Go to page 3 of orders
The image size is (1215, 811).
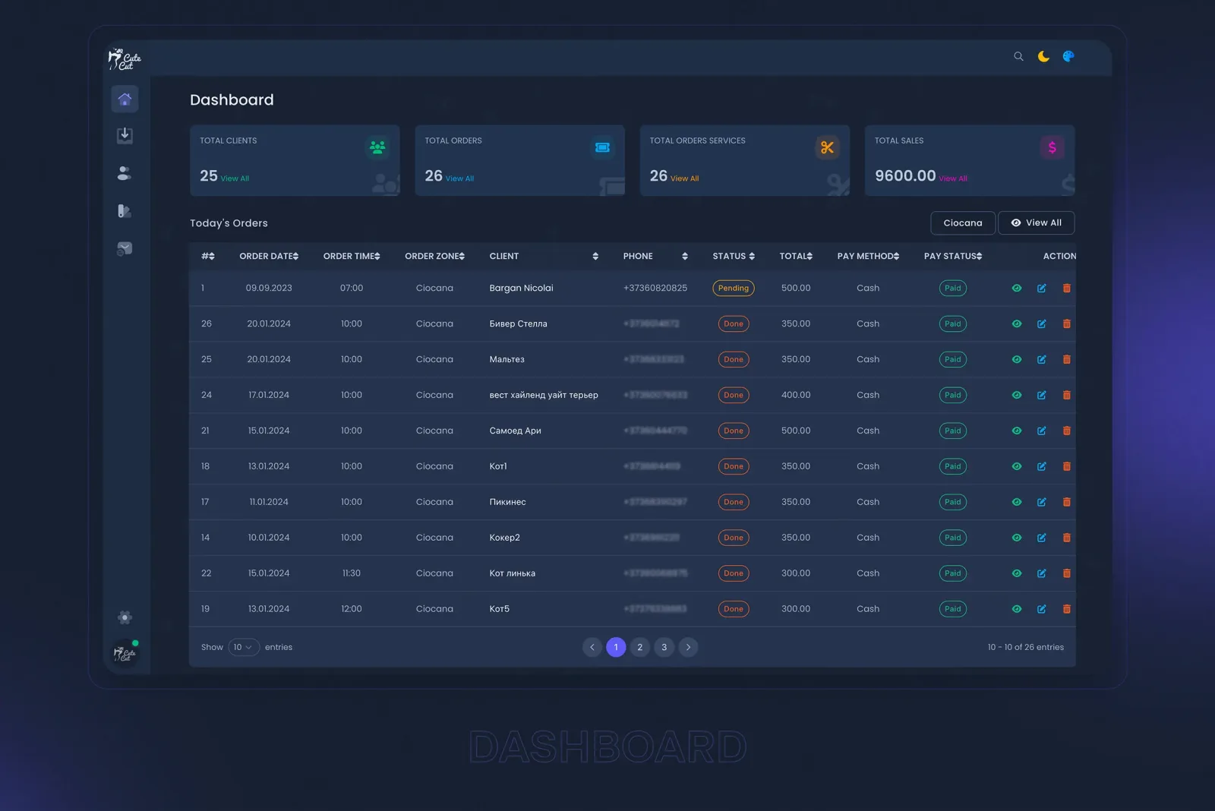(664, 647)
